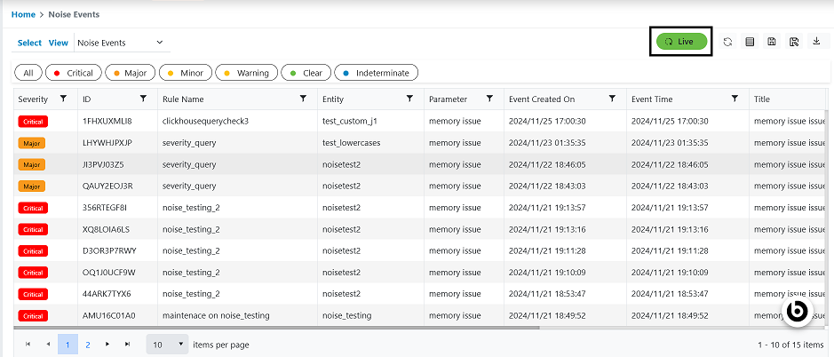Toggle the Live auto-refresh button
Viewport: 834px width, 357px height.
click(x=681, y=42)
